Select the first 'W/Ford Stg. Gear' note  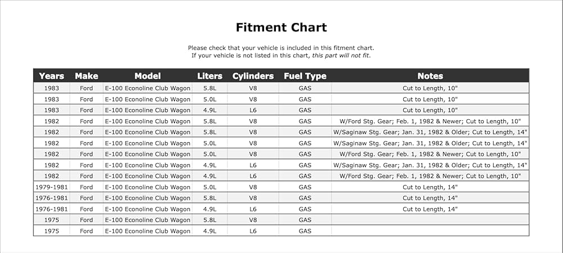pos(430,121)
